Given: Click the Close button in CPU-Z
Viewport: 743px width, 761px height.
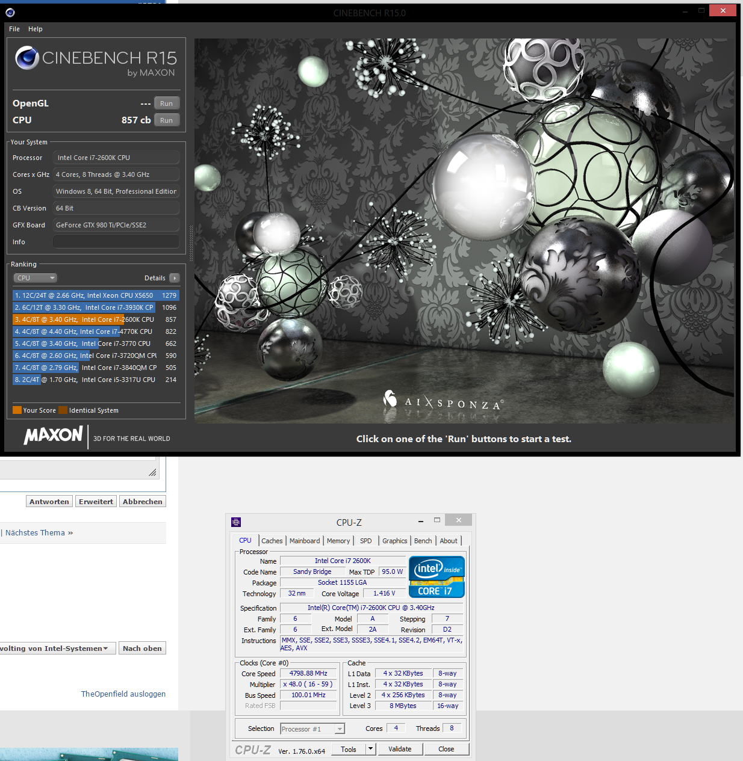Looking at the screenshot, I should (x=446, y=750).
